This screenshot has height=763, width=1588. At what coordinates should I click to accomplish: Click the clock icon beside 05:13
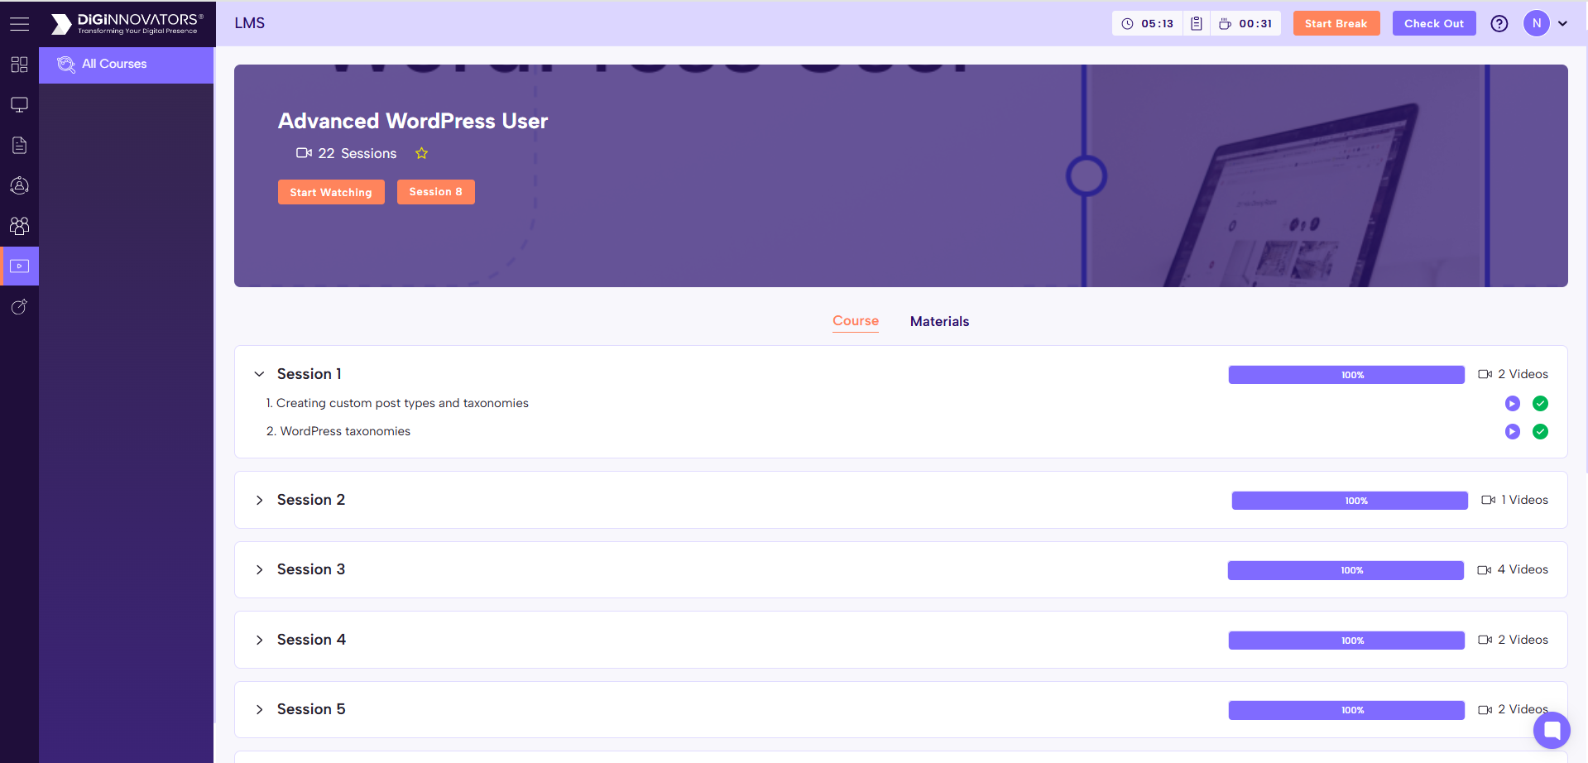(1127, 24)
